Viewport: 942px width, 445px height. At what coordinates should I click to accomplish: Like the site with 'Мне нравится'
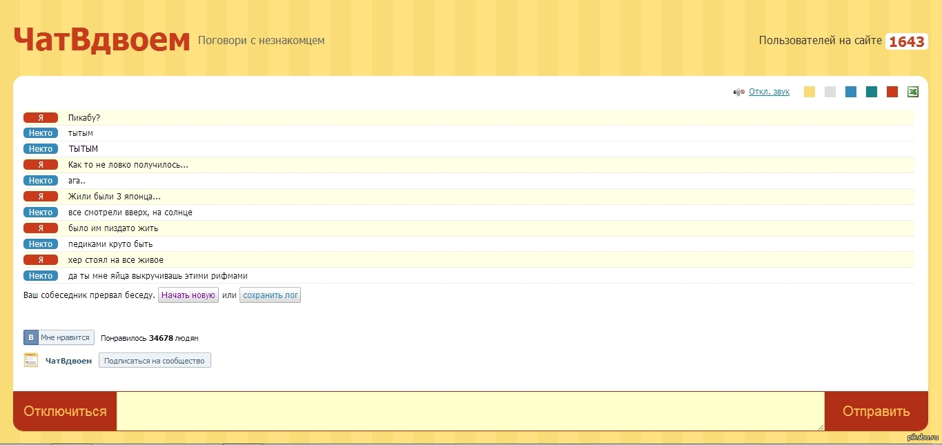click(x=65, y=337)
